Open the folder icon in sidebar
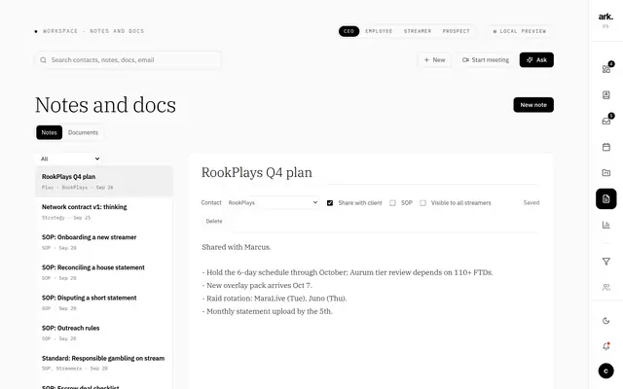This screenshot has height=389, width=623. pyautogui.click(x=605, y=173)
